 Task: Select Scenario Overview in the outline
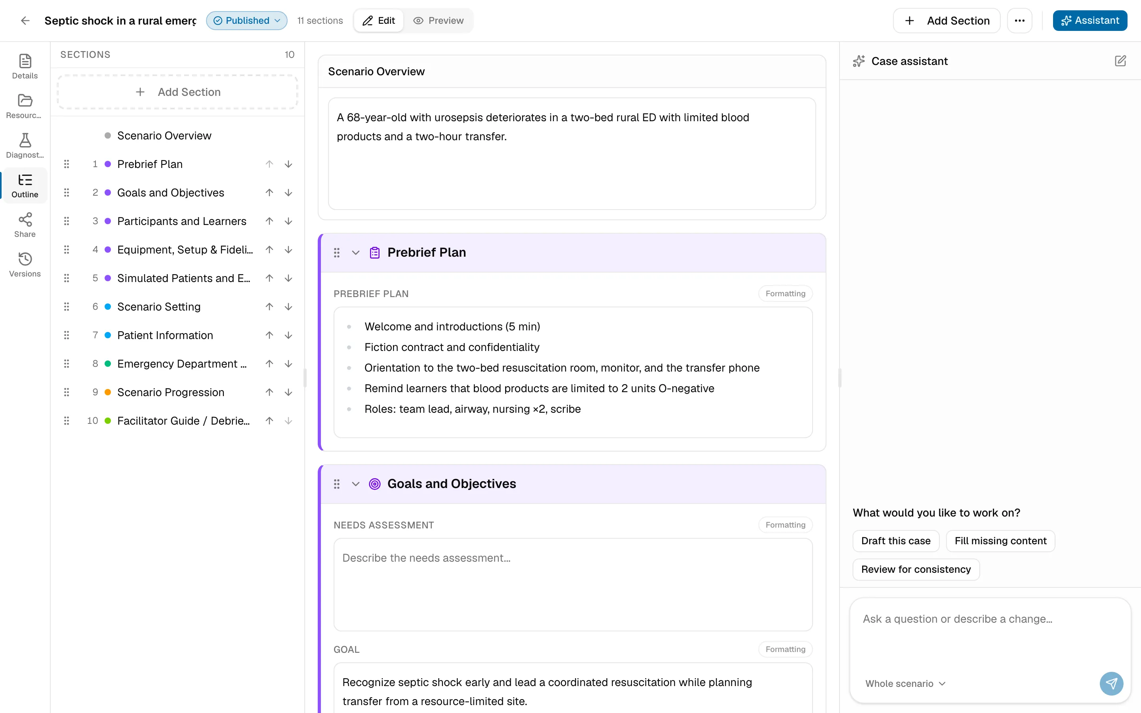[x=164, y=135]
